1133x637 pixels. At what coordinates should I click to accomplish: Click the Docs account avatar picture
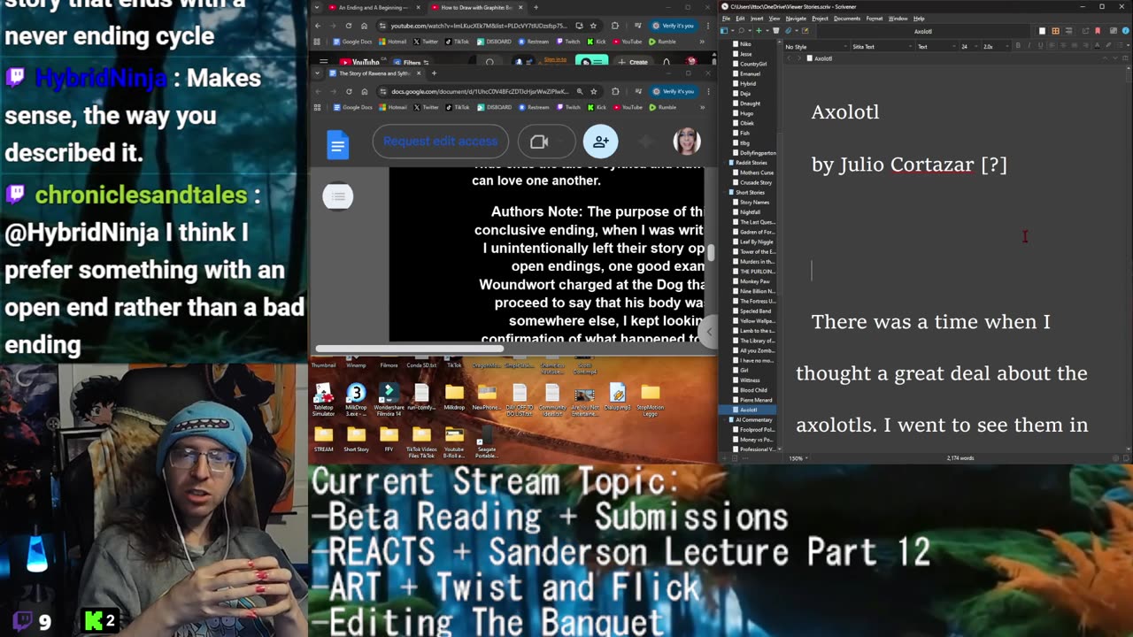tap(687, 141)
